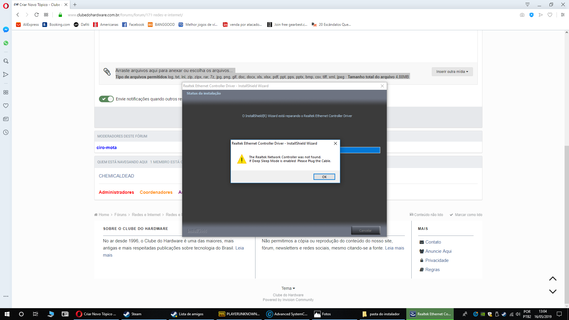Add page to bookmarks heart icon
The height and width of the screenshot is (320, 569).
click(550, 15)
